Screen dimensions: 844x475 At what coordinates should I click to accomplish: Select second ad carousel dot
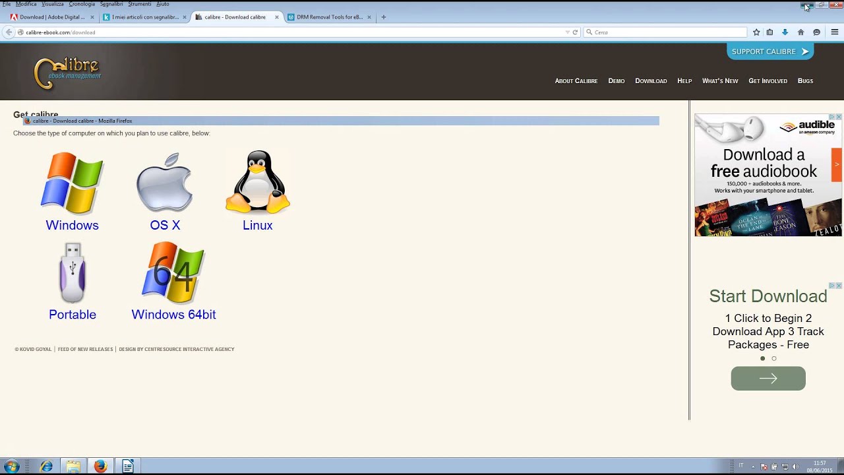(x=774, y=358)
